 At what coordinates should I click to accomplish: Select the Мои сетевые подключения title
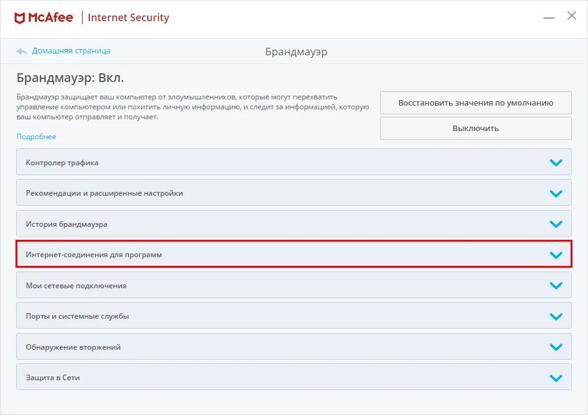tap(76, 286)
